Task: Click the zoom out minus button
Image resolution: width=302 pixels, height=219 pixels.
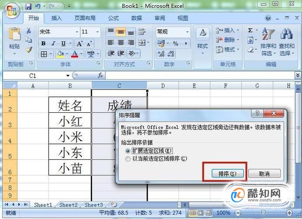Action: pyautogui.click(x=238, y=213)
